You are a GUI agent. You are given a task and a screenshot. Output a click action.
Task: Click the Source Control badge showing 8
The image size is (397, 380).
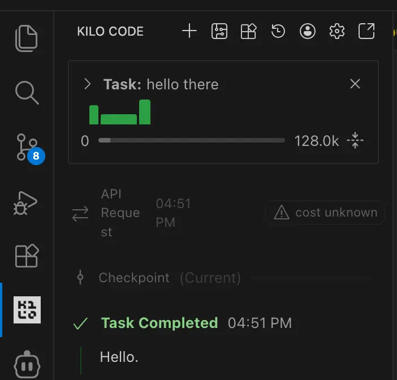point(36,156)
